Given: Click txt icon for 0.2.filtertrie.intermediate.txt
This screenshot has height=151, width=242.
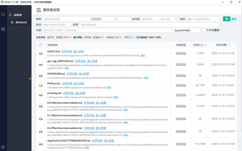Looking at the screenshot, I should pos(41,131).
